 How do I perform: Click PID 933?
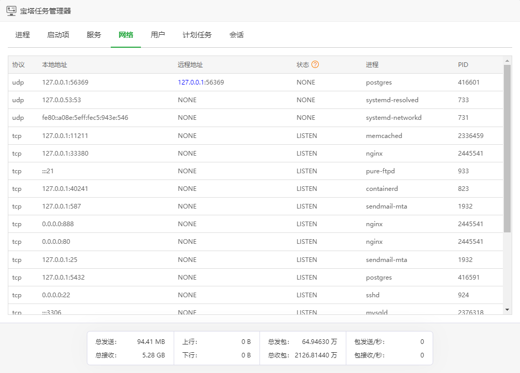[463, 171]
